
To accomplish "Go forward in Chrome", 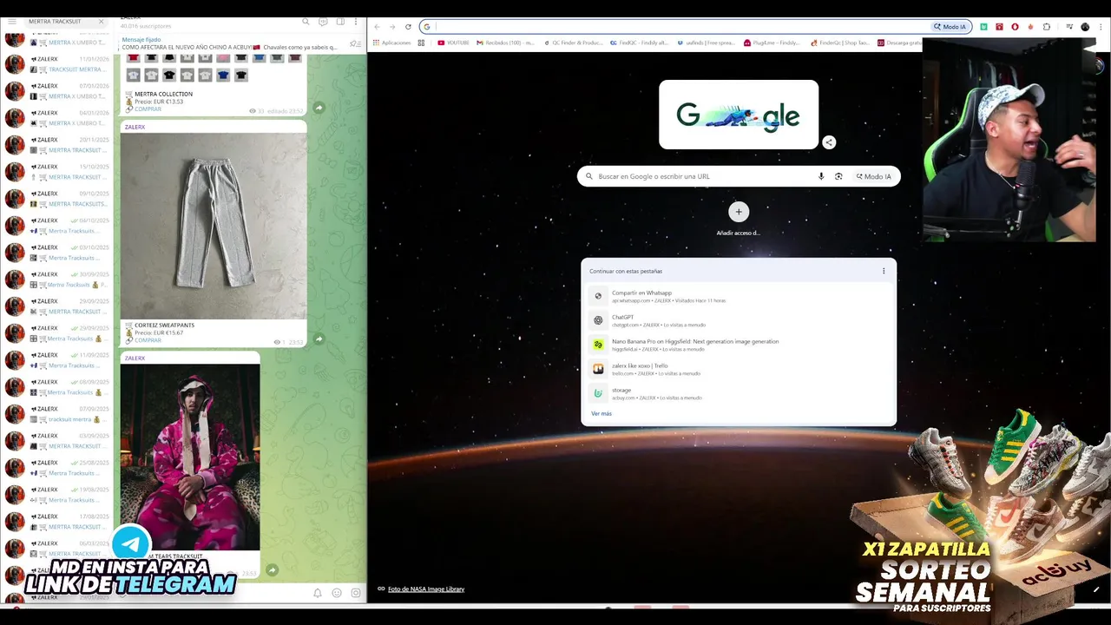I will pos(392,27).
